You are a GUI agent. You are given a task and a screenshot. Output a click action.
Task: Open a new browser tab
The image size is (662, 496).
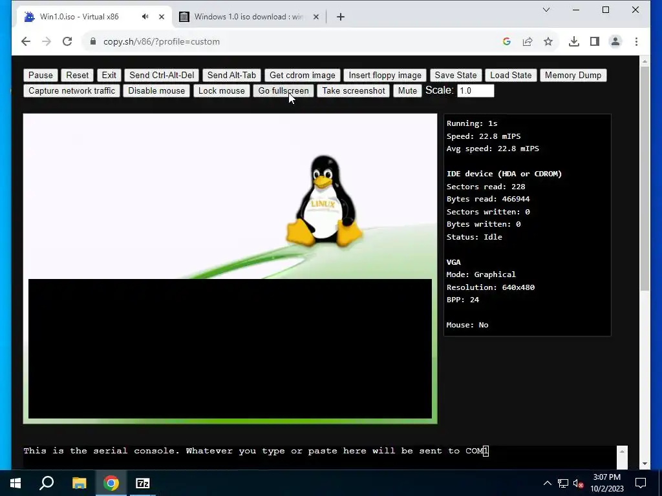click(x=341, y=17)
